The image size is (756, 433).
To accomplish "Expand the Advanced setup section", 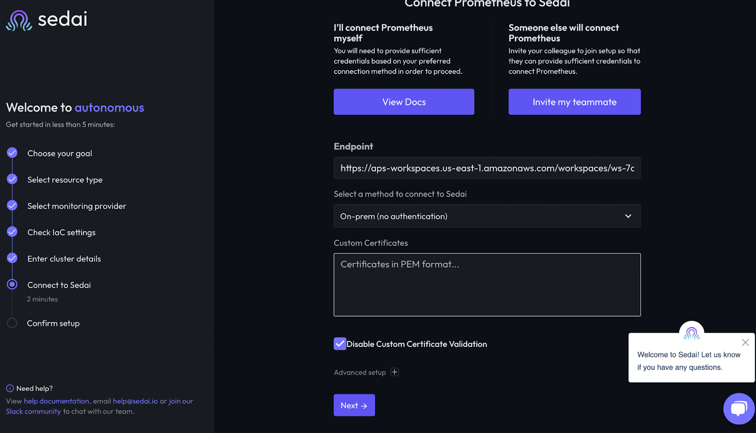I will [x=395, y=372].
